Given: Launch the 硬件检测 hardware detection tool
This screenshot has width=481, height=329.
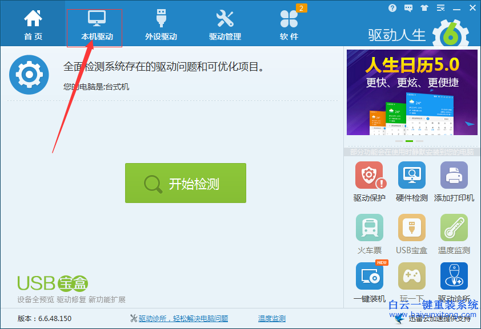Looking at the screenshot, I should (411, 176).
